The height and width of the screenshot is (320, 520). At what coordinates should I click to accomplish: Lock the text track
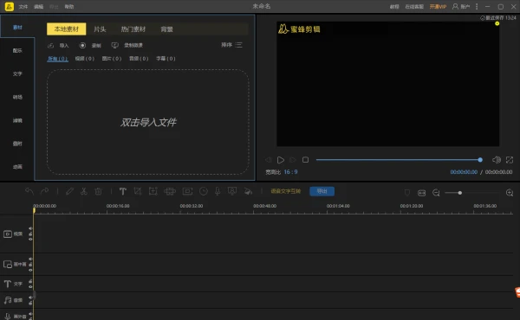pyautogui.click(x=30, y=281)
